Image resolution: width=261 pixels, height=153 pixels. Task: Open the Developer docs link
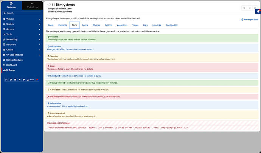point(250,20)
